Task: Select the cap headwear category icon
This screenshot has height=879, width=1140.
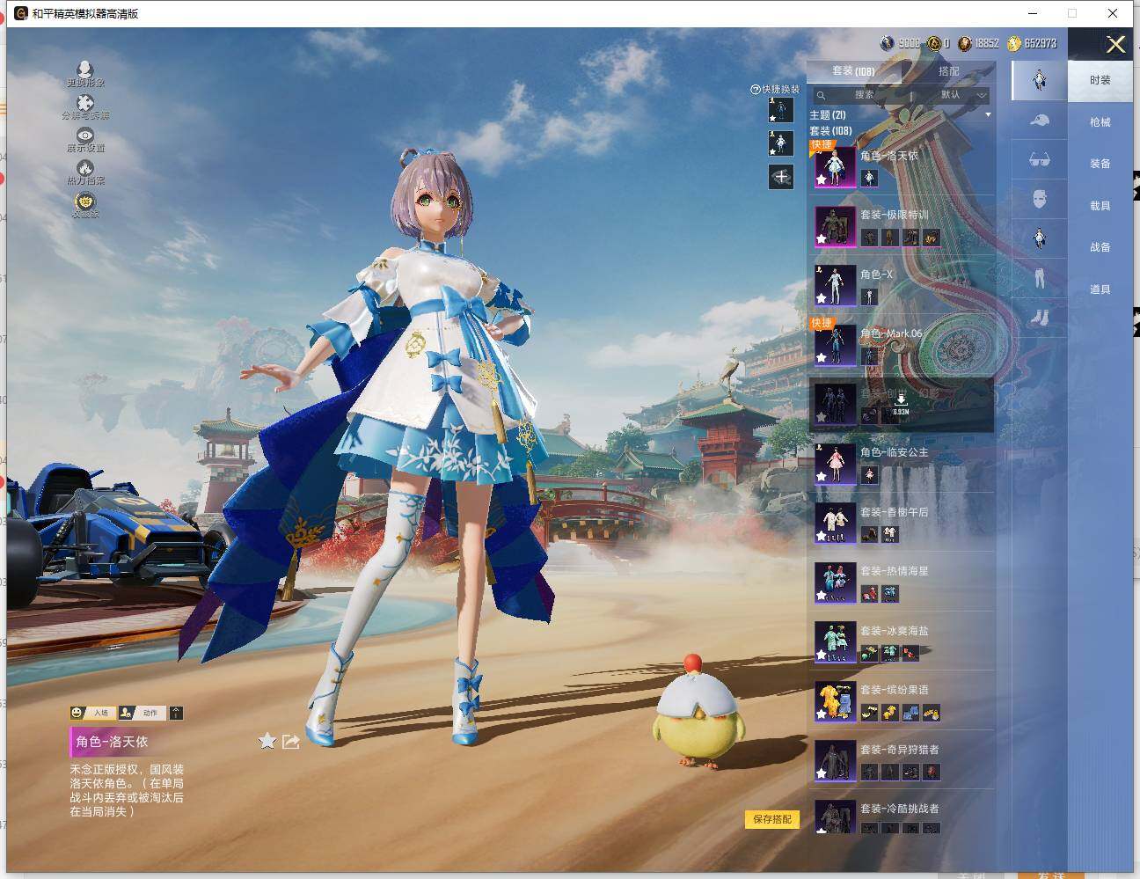Action: point(1039,120)
